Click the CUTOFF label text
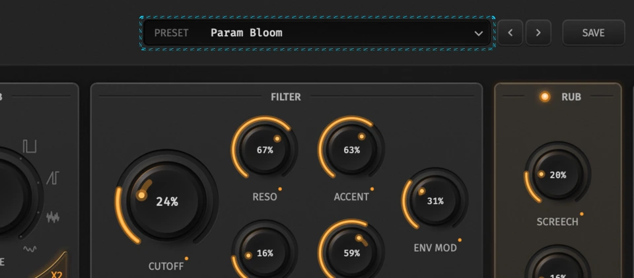 [x=166, y=266]
